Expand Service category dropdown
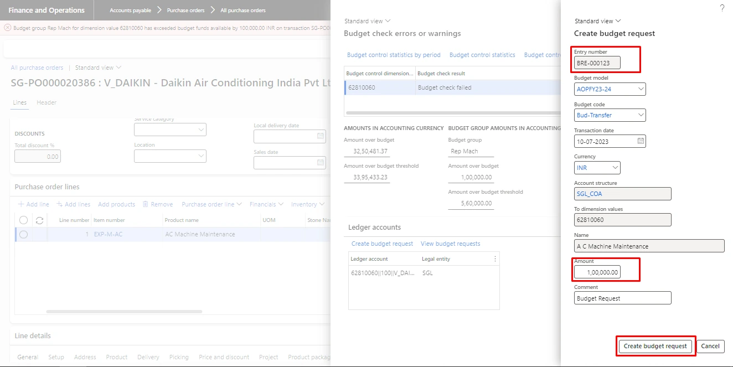 pyautogui.click(x=201, y=130)
